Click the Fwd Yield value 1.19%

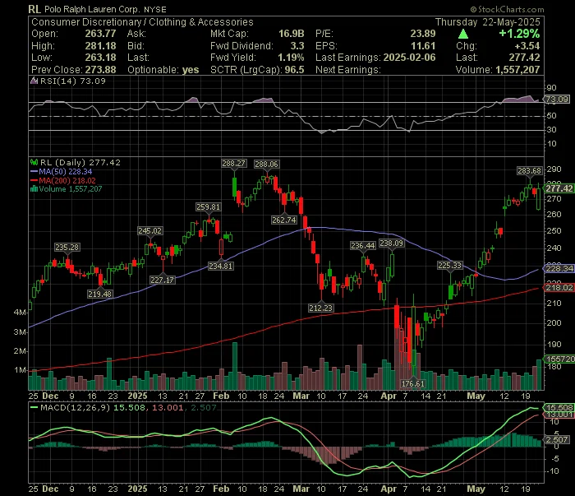point(291,58)
